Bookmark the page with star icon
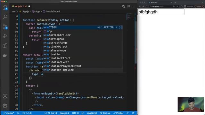Screen dimensions: 205x115 177,6
